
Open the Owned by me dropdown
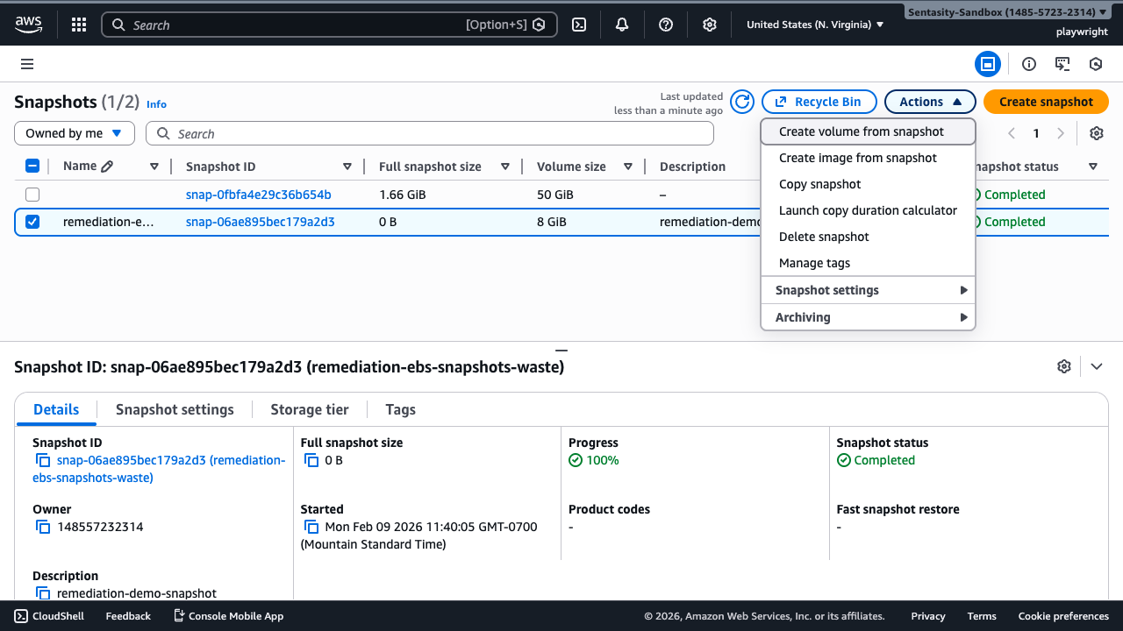tap(75, 133)
